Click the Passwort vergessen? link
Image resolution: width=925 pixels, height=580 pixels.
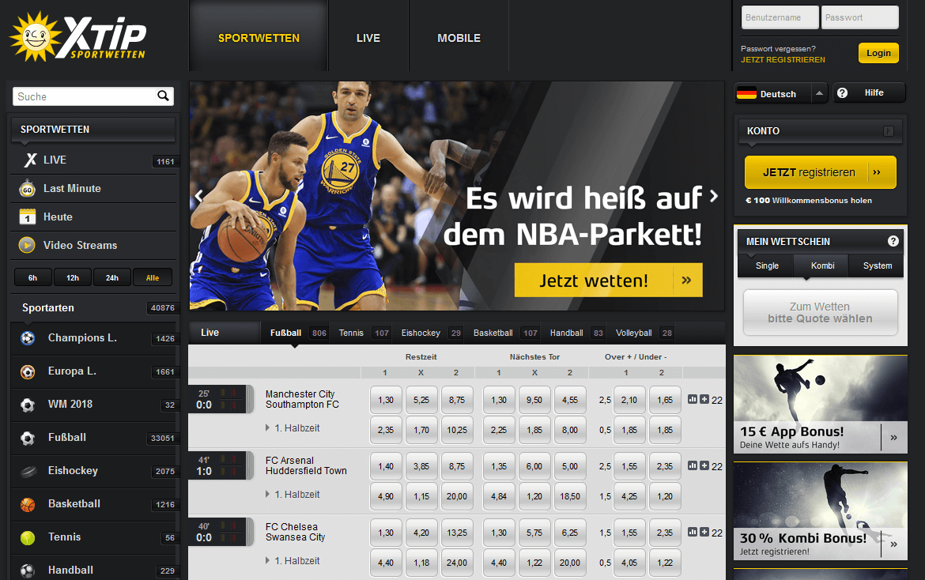point(778,49)
